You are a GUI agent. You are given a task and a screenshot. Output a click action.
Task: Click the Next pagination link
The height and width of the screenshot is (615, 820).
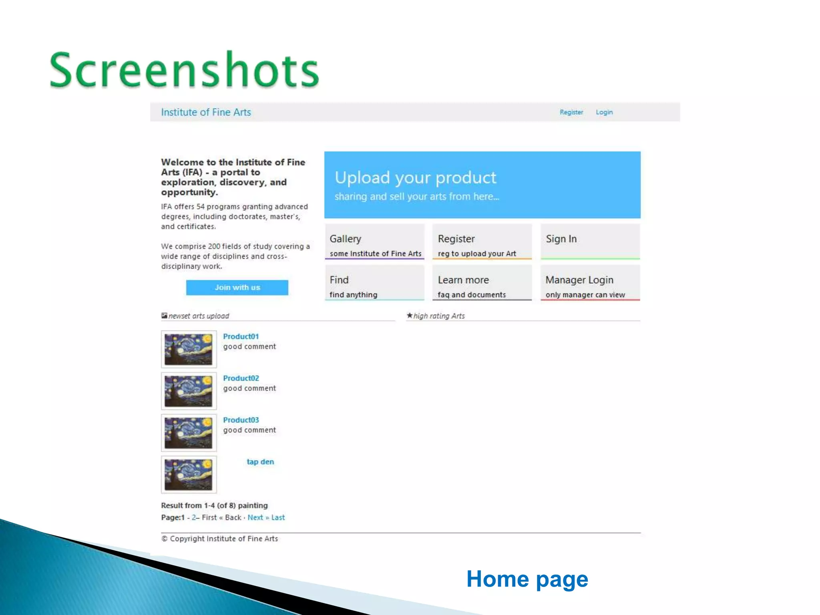255,517
